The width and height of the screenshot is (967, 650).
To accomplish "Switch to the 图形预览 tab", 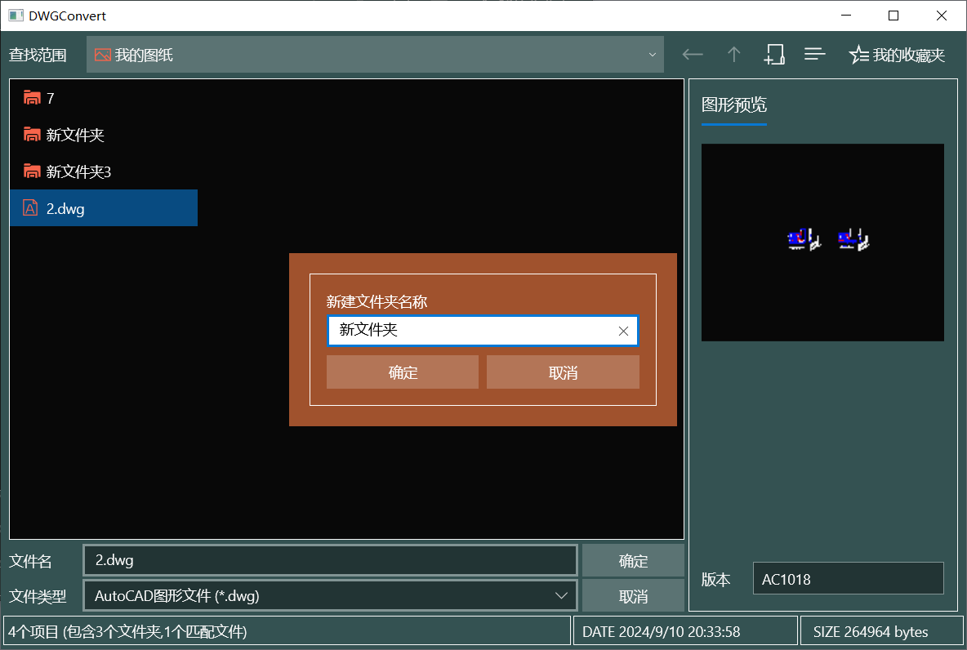I will 734,105.
